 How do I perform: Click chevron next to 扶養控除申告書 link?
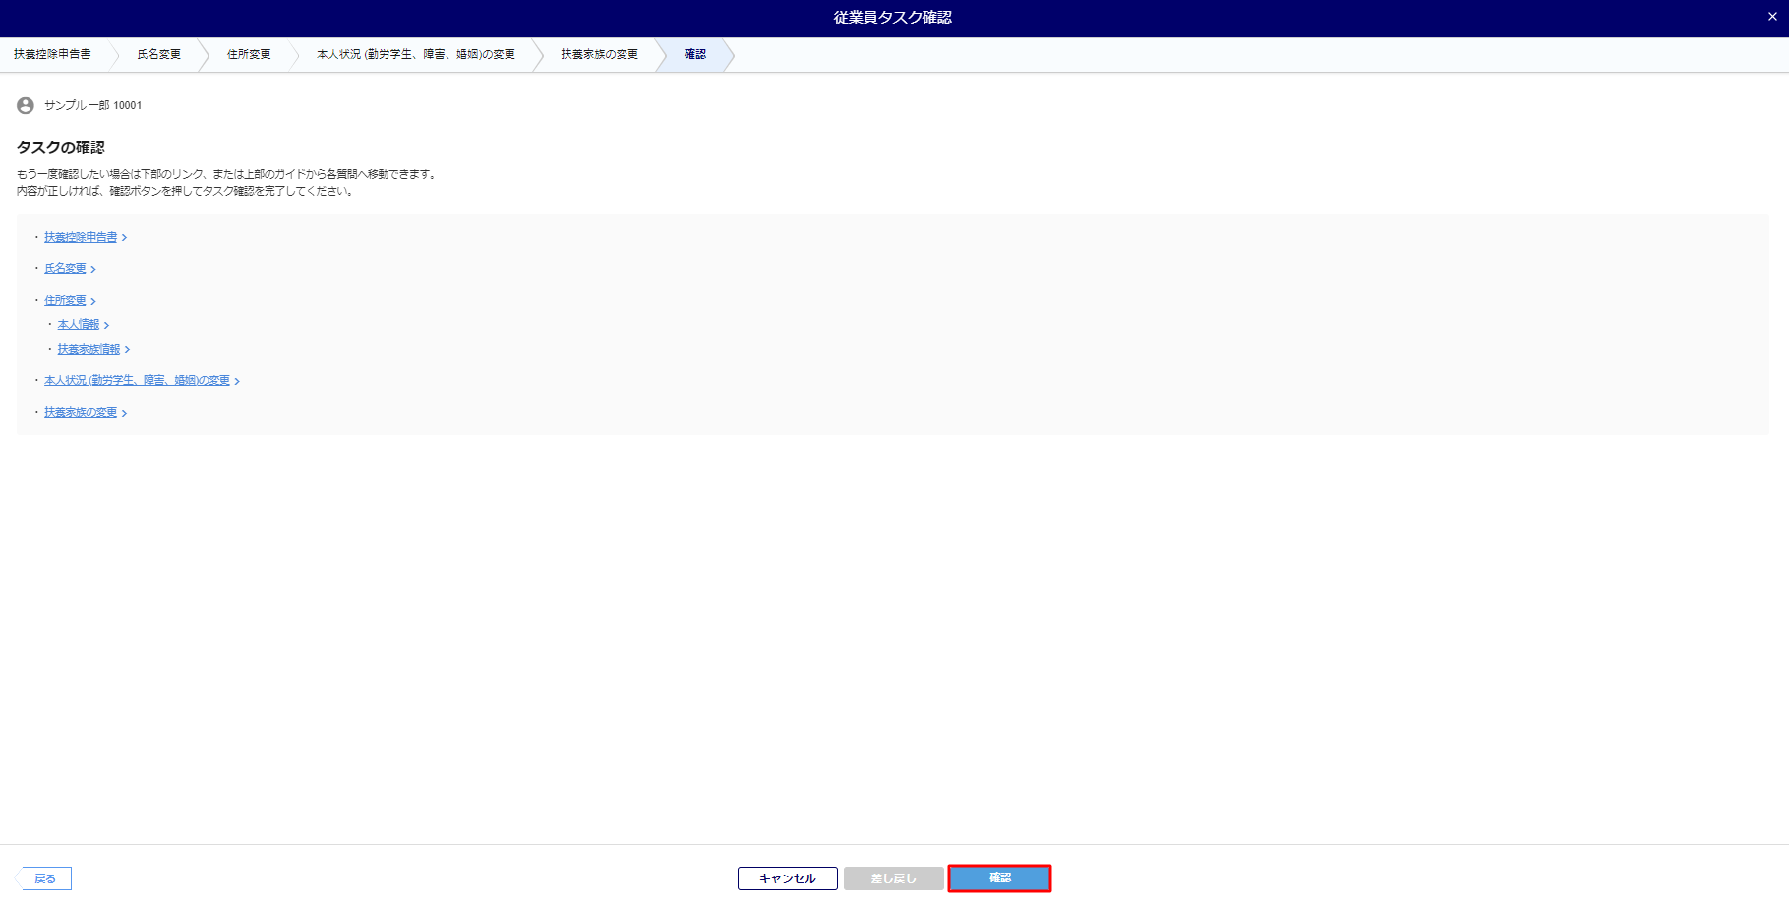(x=124, y=238)
